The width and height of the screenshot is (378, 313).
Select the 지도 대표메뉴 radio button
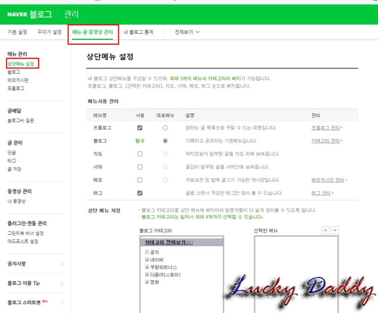click(x=165, y=154)
